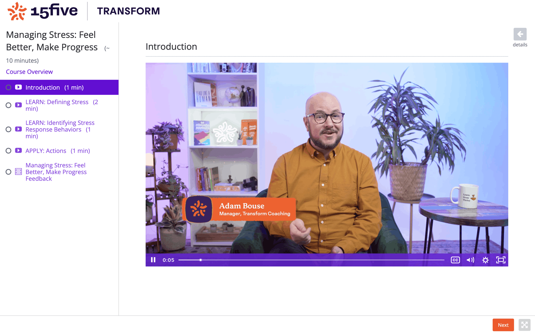Open LEARN: Identifying Stress Response Behaviors

pos(60,129)
